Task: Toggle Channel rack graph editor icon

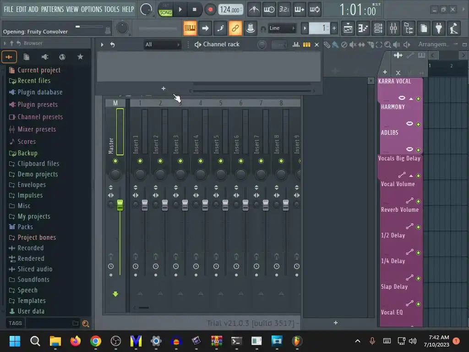Action: click(x=296, y=44)
